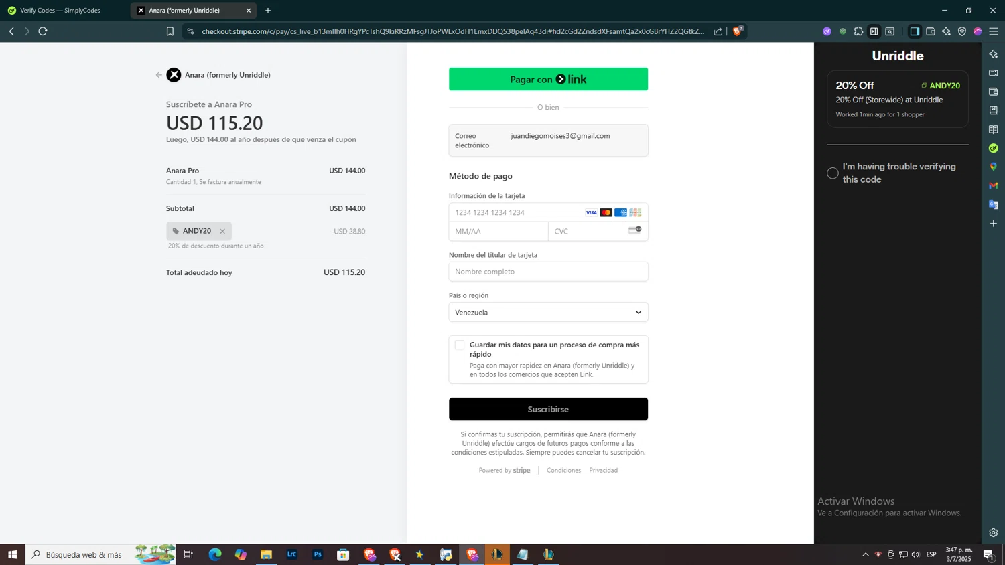Click the 'Total adeudado hoy' USD 115.20 amount
Image resolution: width=1005 pixels, height=565 pixels.
point(344,272)
